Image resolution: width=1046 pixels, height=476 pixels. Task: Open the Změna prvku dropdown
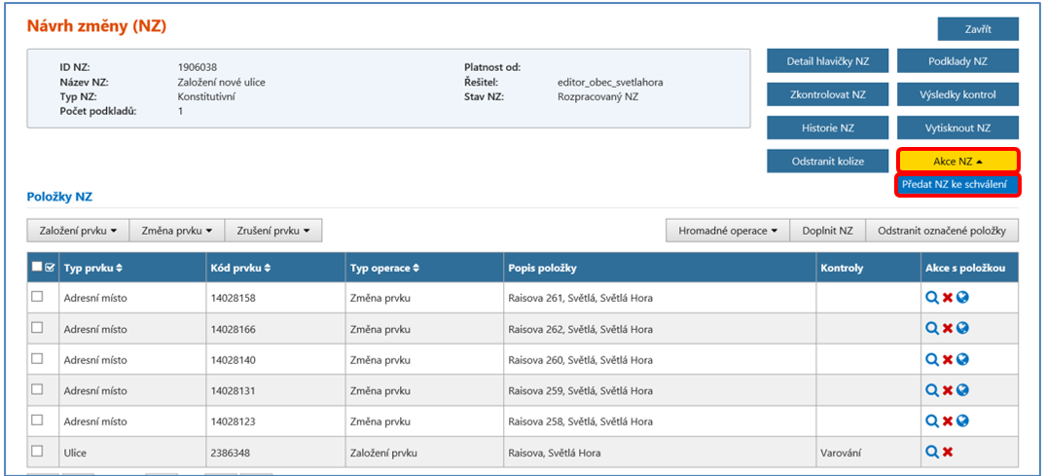click(176, 231)
